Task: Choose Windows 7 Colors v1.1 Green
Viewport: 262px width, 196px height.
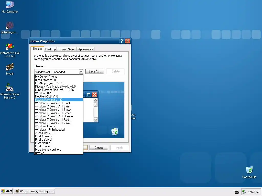Action: coord(59,113)
